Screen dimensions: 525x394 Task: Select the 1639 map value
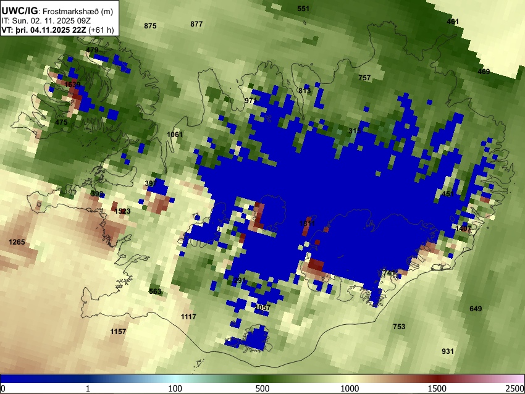pos(73,85)
